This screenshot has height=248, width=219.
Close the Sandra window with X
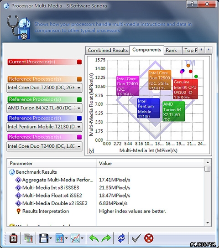coord(207,4)
